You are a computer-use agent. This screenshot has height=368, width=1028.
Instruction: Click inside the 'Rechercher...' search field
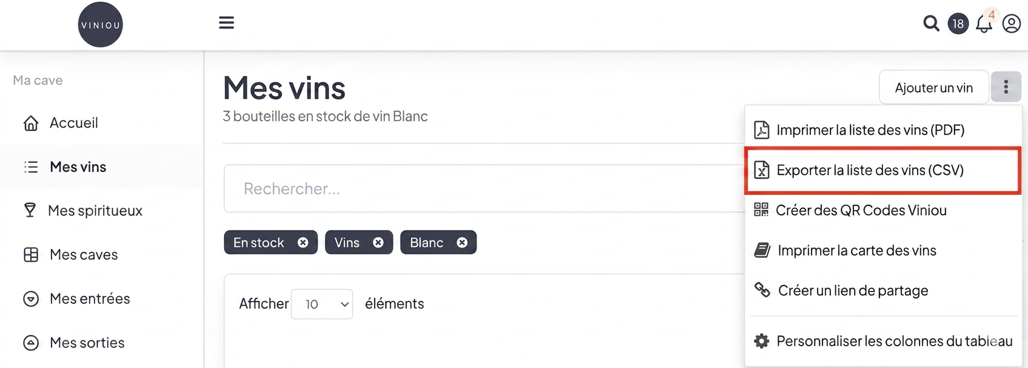[424, 188]
